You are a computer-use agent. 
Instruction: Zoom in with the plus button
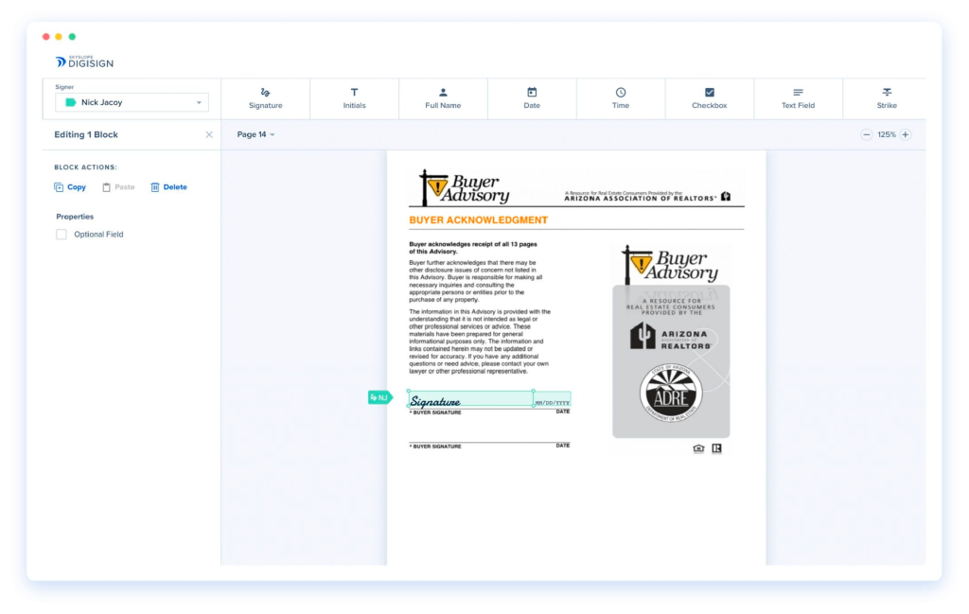[x=906, y=134]
